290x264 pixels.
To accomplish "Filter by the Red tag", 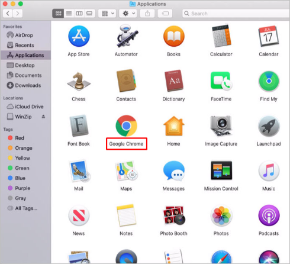I will [25, 138].
